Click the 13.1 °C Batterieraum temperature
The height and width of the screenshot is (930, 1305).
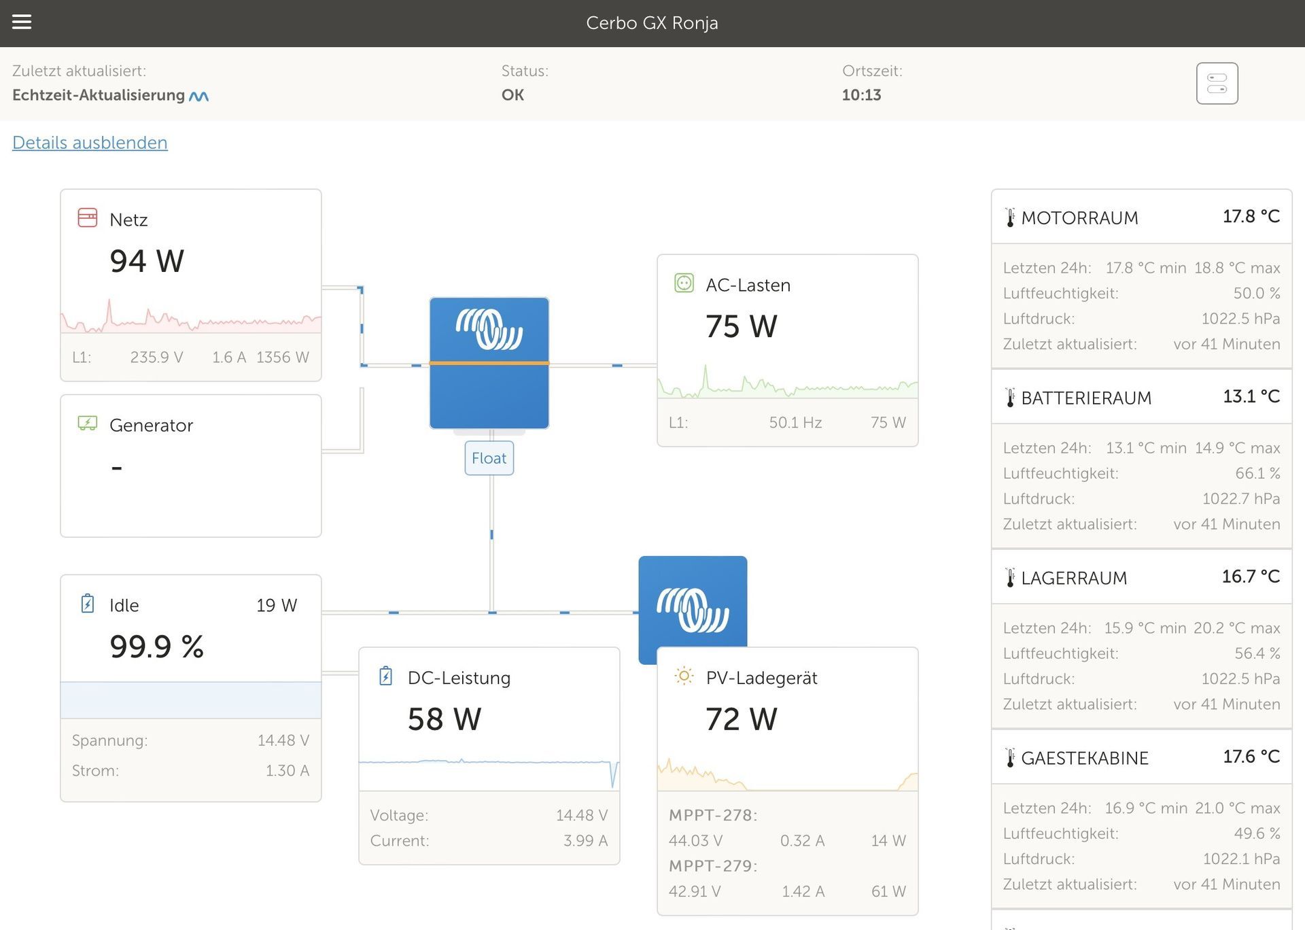(1251, 397)
